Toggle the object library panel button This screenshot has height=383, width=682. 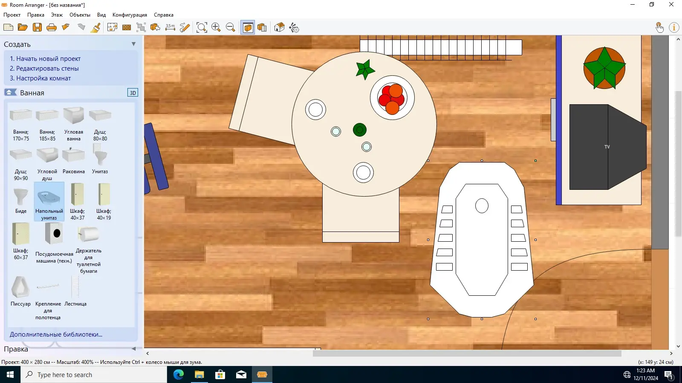pos(248,28)
